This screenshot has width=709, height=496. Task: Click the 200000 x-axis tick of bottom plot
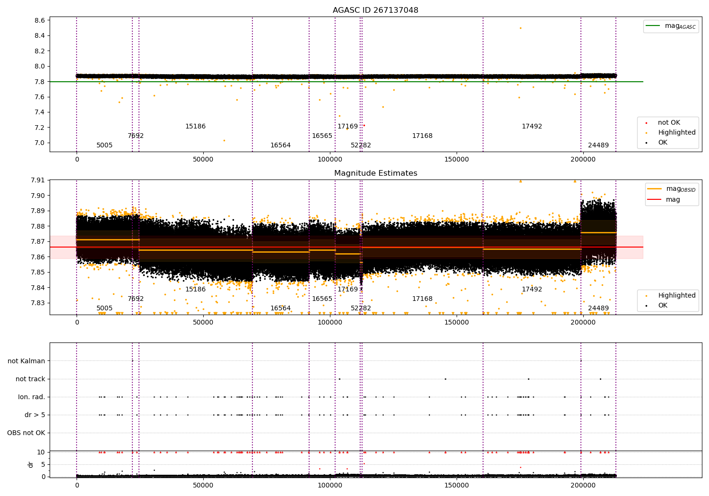click(x=583, y=485)
